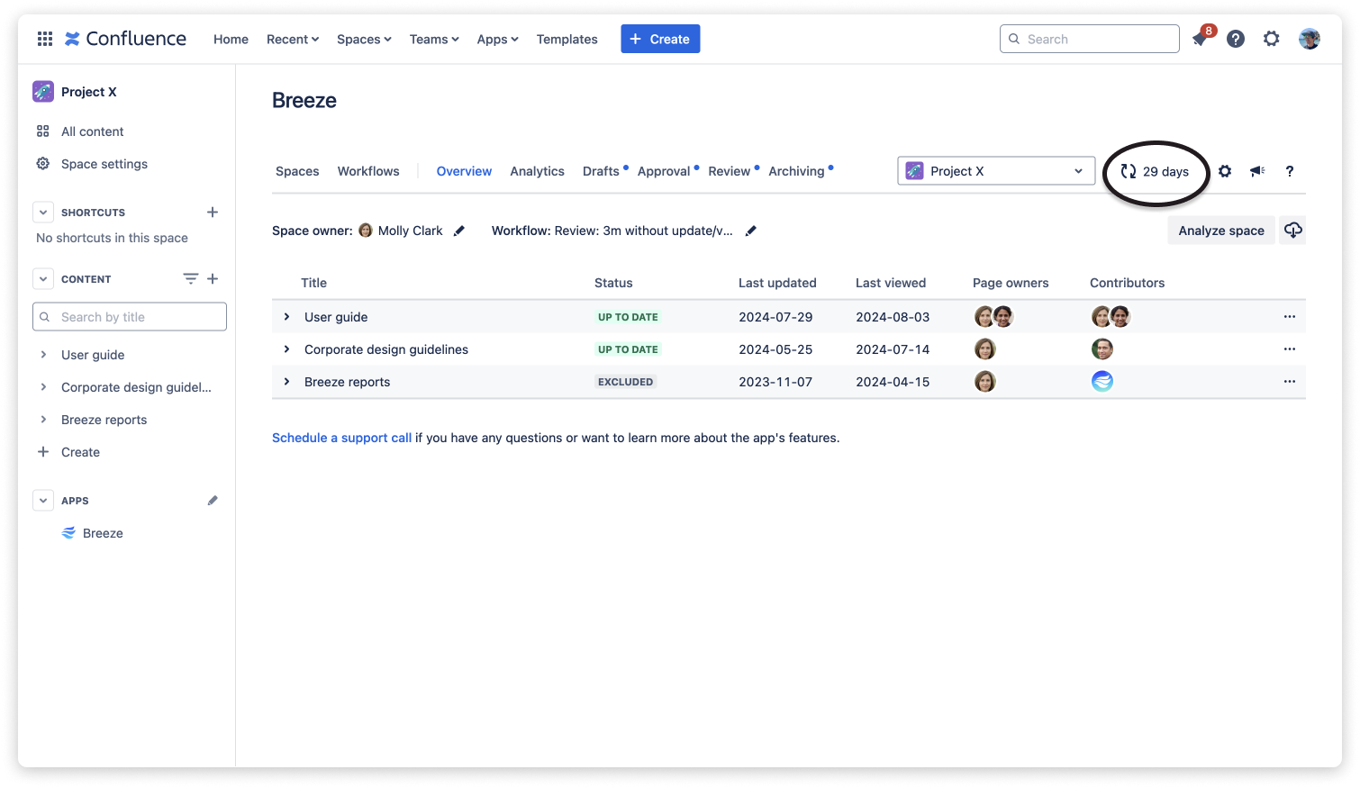This screenshot has height=788, width=1360.
Task: Click Create in the sidebar content tree
Action: (x=80, y=452)
